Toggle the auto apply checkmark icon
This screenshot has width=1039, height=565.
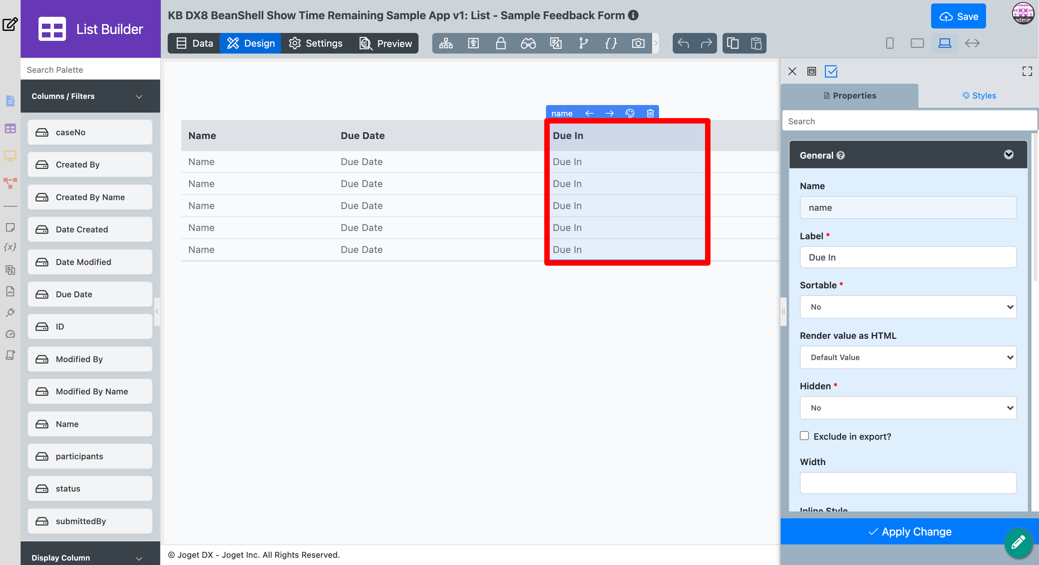click(831, 72)
